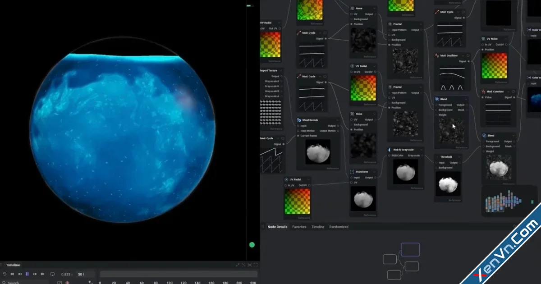Click the Output Motion port on Sheet Decode
The image size is (541, 284).
338,131
